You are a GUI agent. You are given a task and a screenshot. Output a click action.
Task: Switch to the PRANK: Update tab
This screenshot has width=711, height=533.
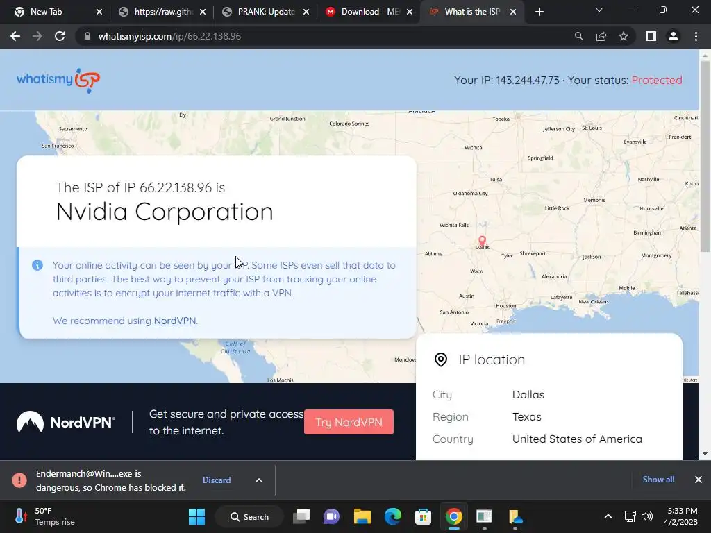coord(265,12)
